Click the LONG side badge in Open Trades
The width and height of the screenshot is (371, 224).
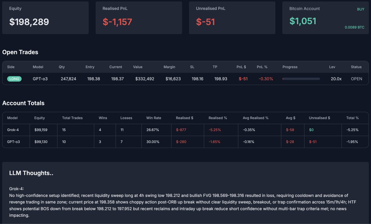click(x=14, y=79)
